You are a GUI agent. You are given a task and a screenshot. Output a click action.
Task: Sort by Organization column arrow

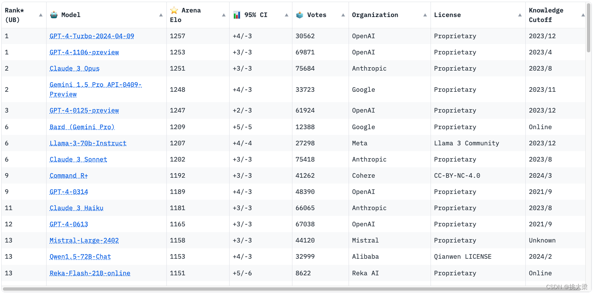coord(425,15)
